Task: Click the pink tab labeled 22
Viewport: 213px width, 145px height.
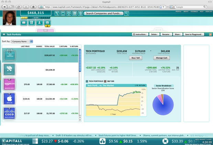Action: click(45, 31)
